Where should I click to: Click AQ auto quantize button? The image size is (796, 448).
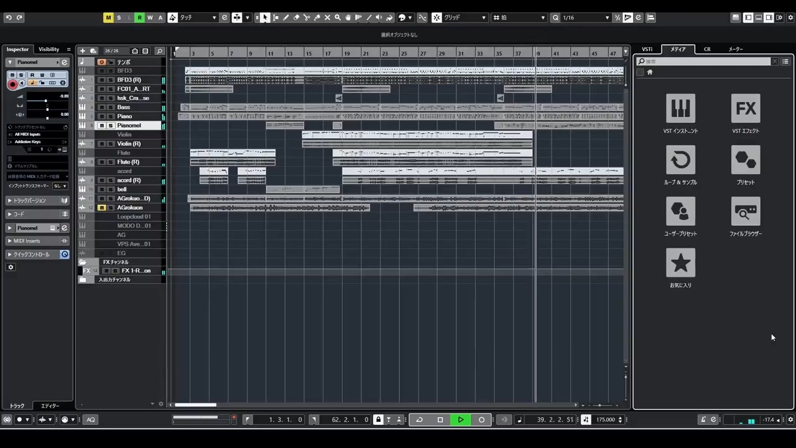click(x=91, y=419)
